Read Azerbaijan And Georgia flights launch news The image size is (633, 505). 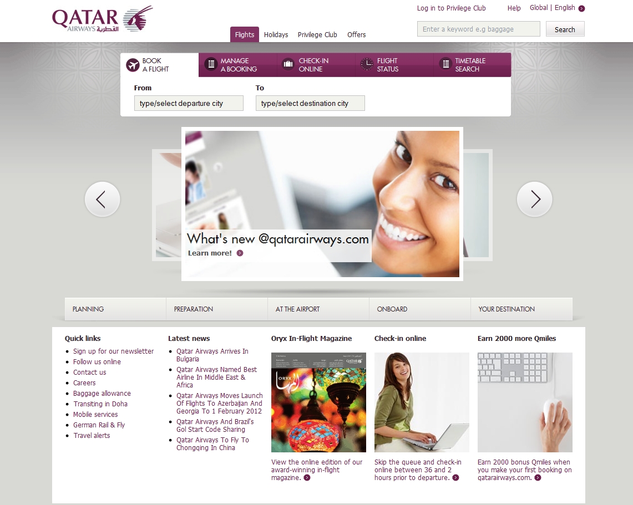pos(219,404)
